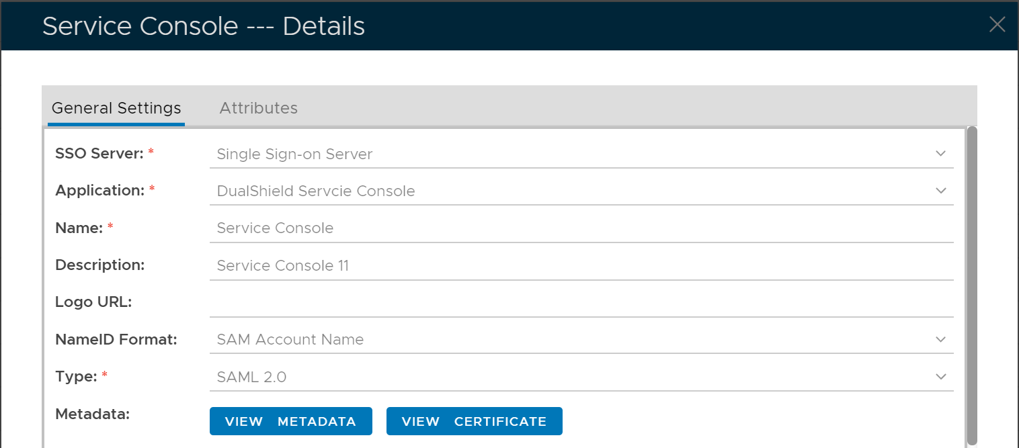This screenshot has width=1019, height=448.
Task: Select the General Settings tab
Action: (x=116, y=108)
